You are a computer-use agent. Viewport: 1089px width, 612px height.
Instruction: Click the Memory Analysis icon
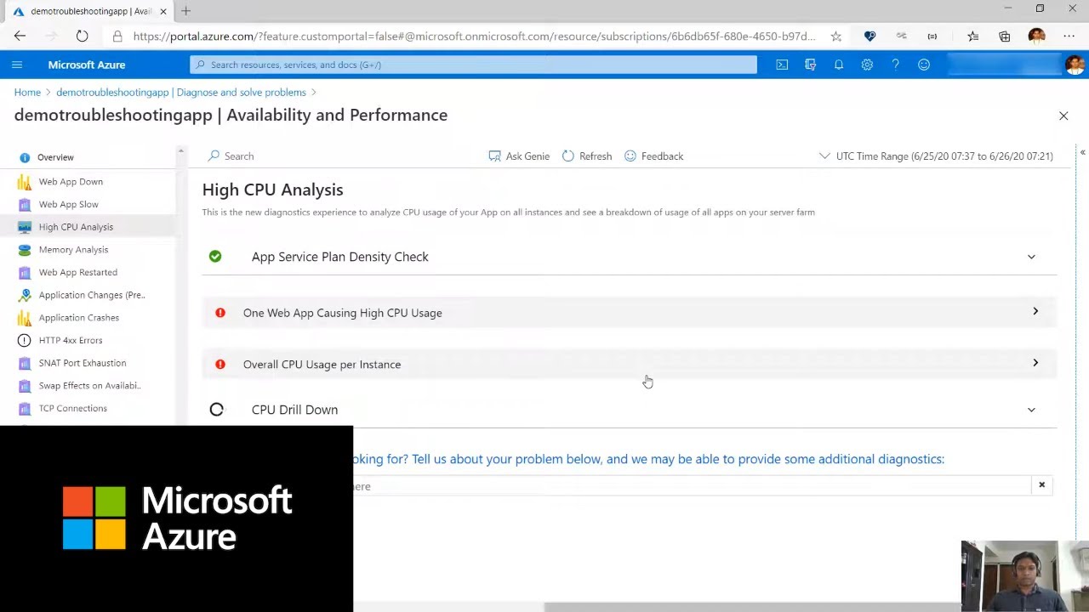pyautogui.click(x=25, y=250)
